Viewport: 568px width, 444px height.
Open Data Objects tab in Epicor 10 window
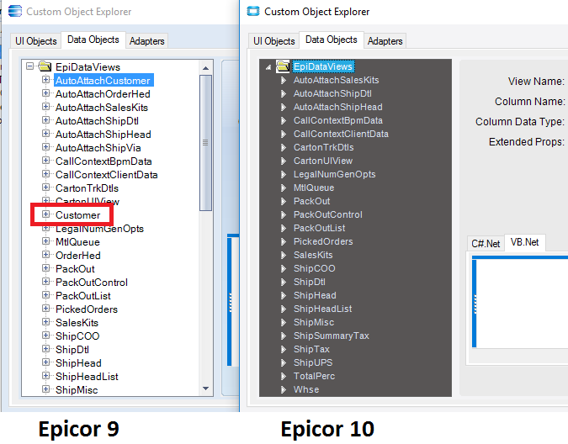331,40
